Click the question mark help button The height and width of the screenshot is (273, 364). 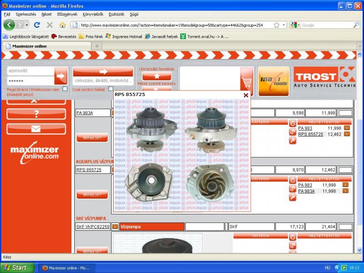(x=36, y=114)
